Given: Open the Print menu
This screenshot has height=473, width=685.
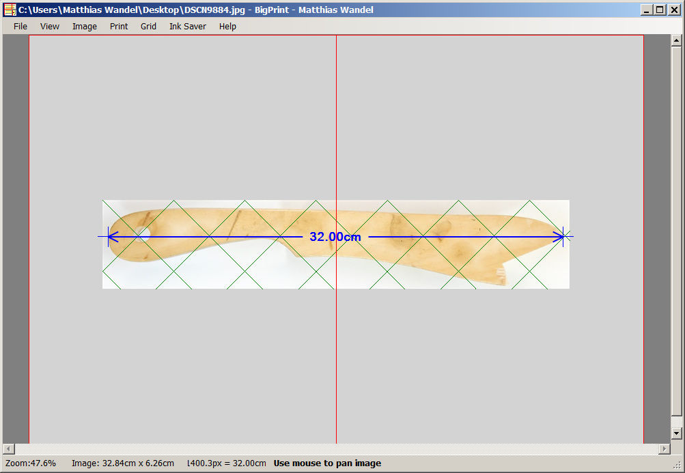Looking at the screenshot, I should [x=119, y=27].
